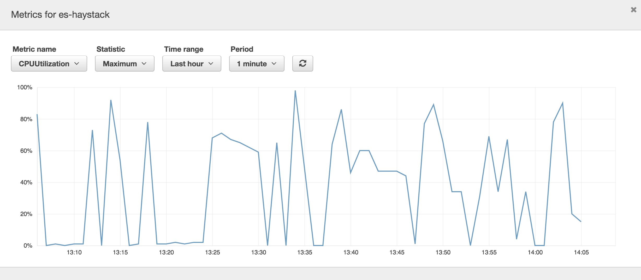
Task: Click the chevron on the Last hour selector
Action: [211, 63]
